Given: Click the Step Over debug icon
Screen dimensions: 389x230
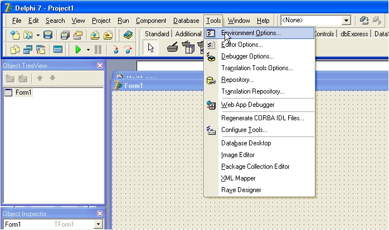Looking at the screenshot, I should (129, 50).
